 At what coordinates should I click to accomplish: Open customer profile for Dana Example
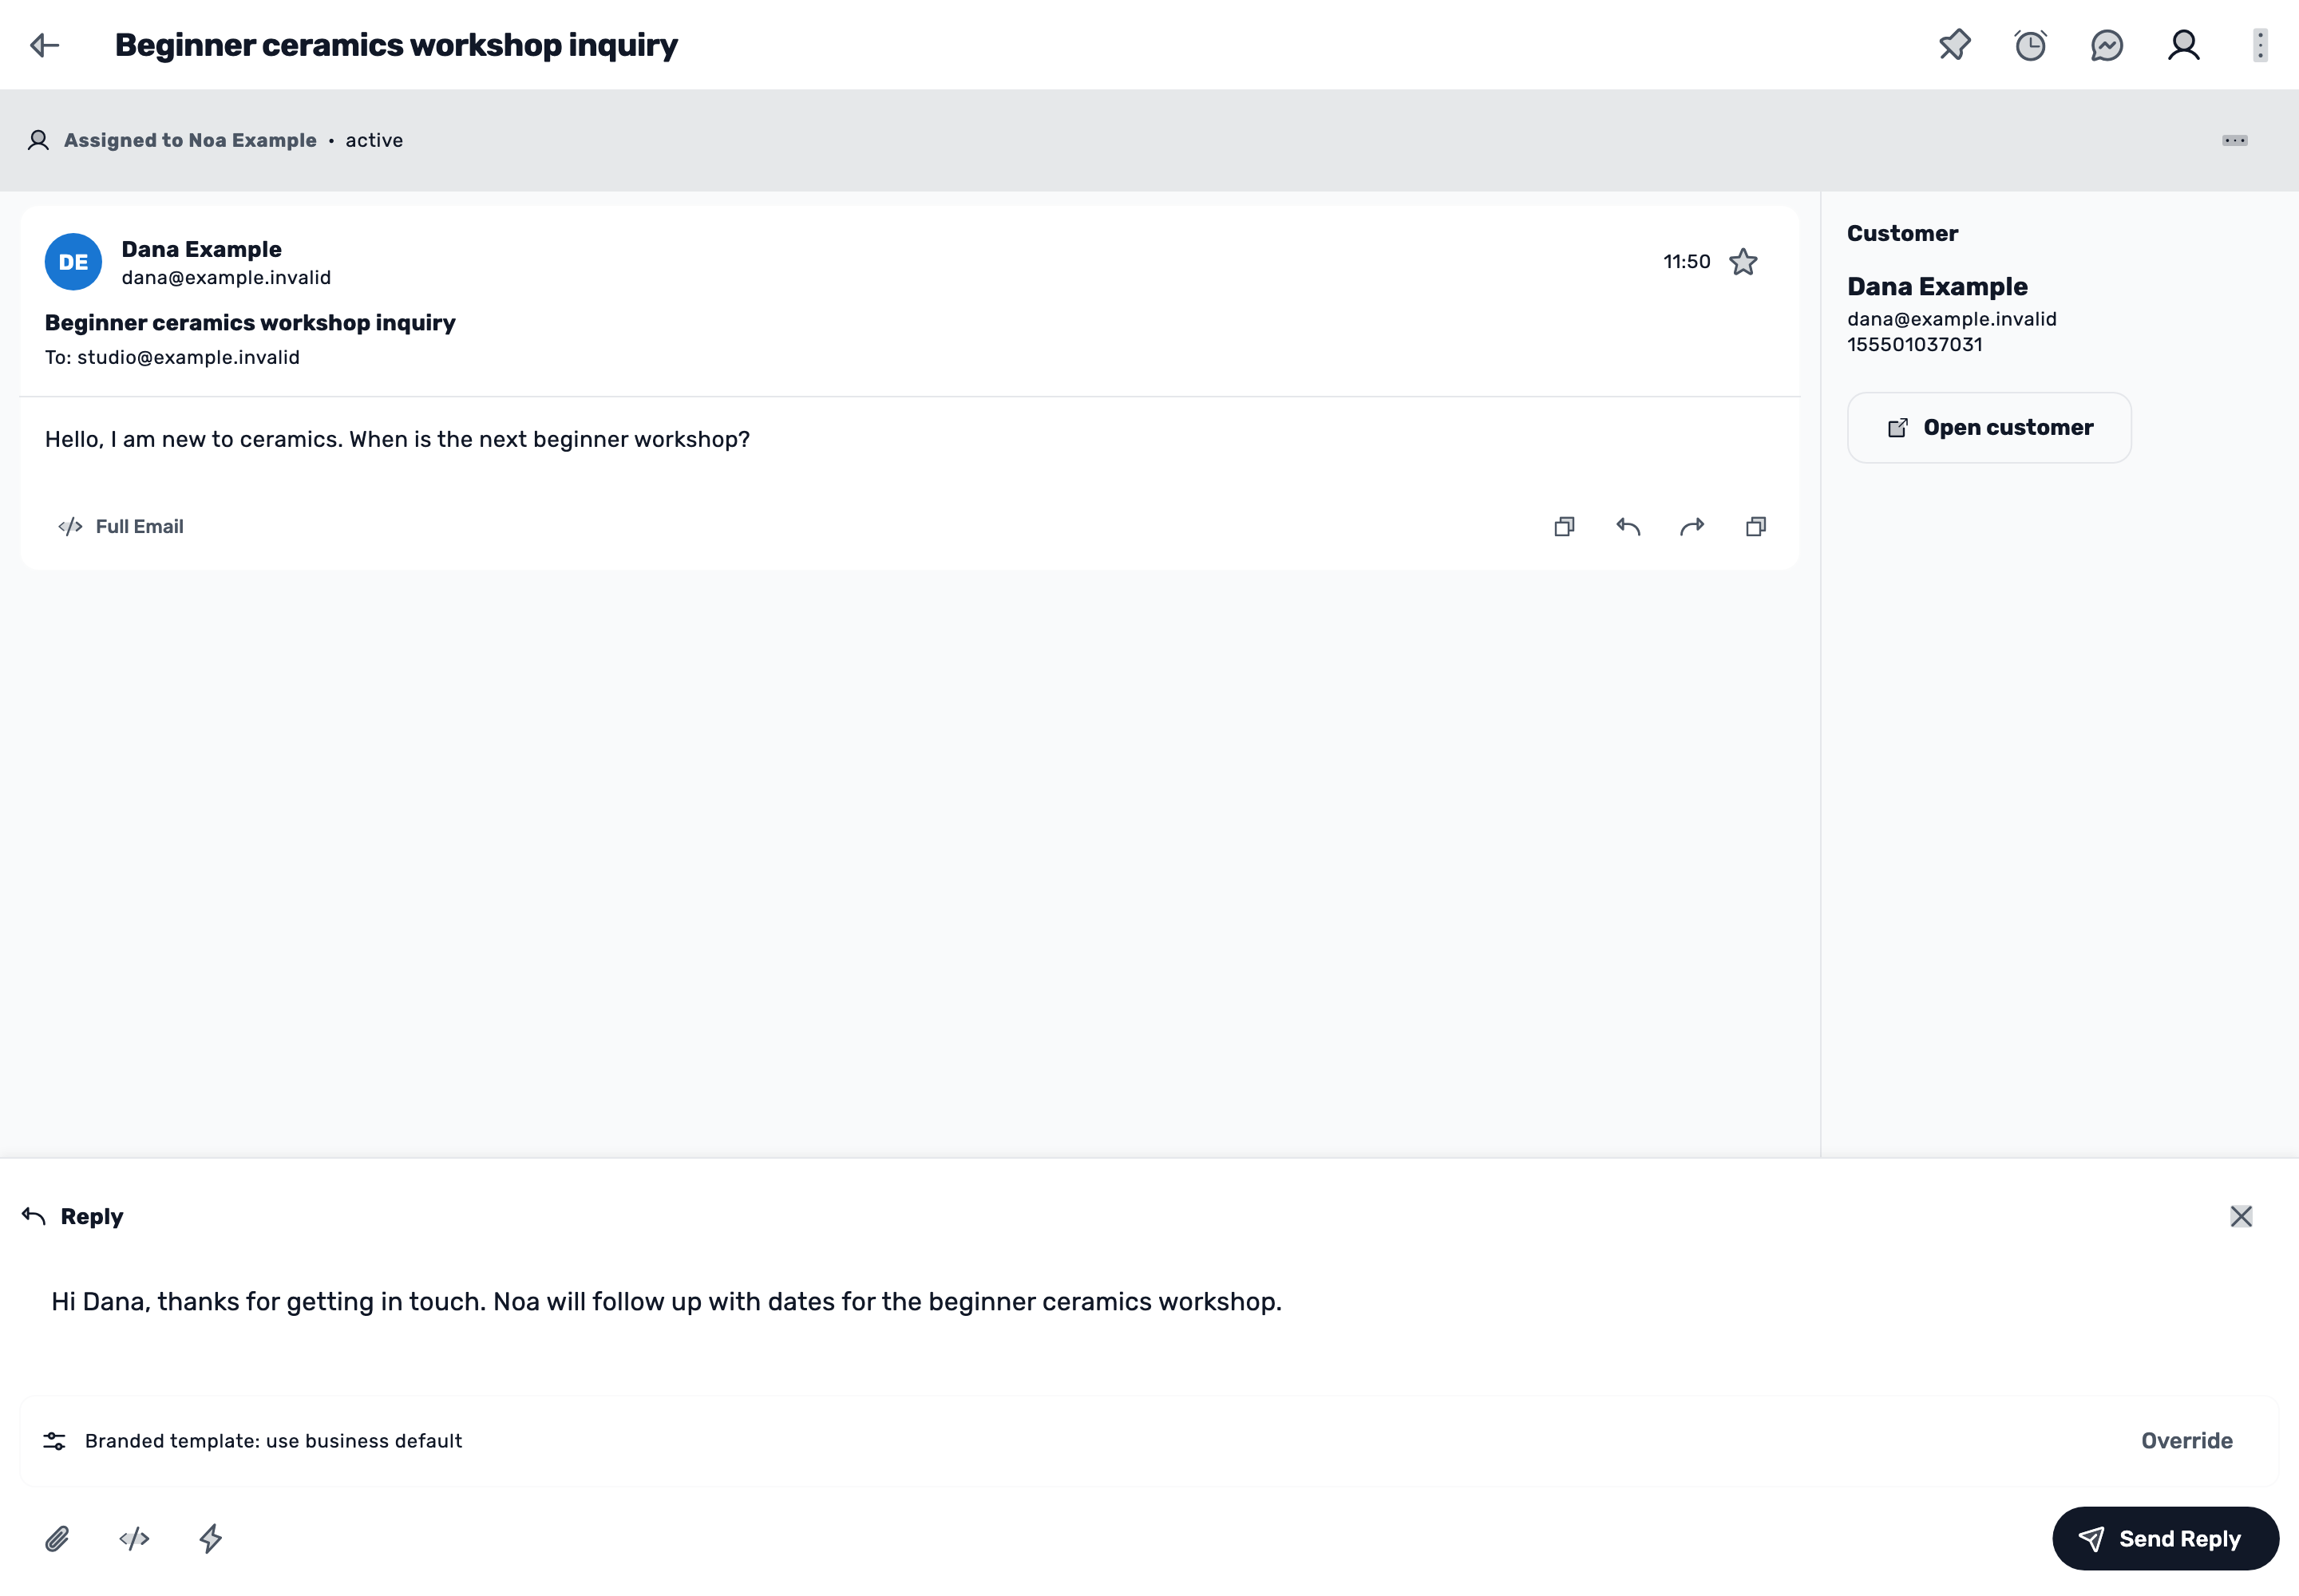click(1988, 428)
